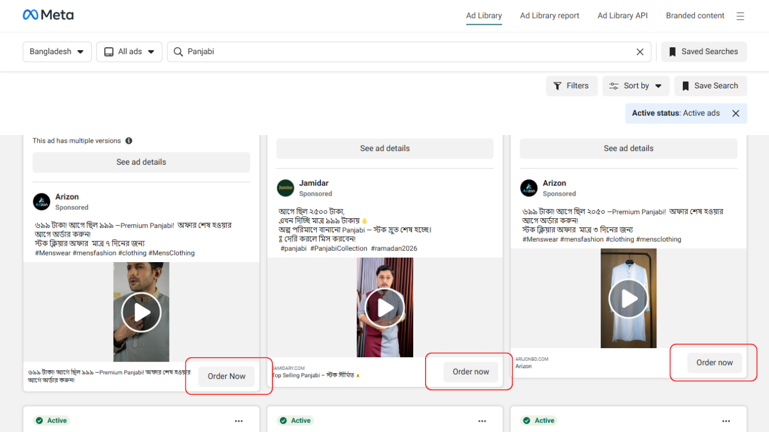Remove the Active status filter chip
Screen dimensions: 769x432
(x=735, y=113)
